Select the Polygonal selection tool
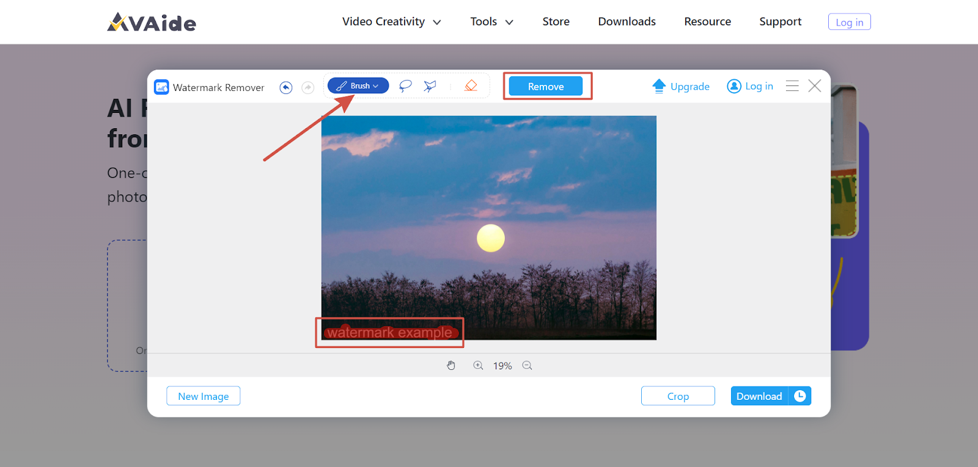978x467 pixels. [x=430, y=86]
